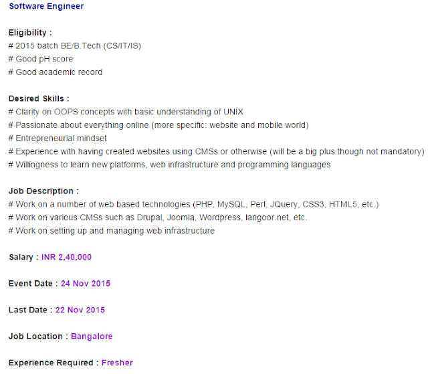Screen dimensions: 428x374
Task: Click the Bangalore job location
Action: [92, 337]
